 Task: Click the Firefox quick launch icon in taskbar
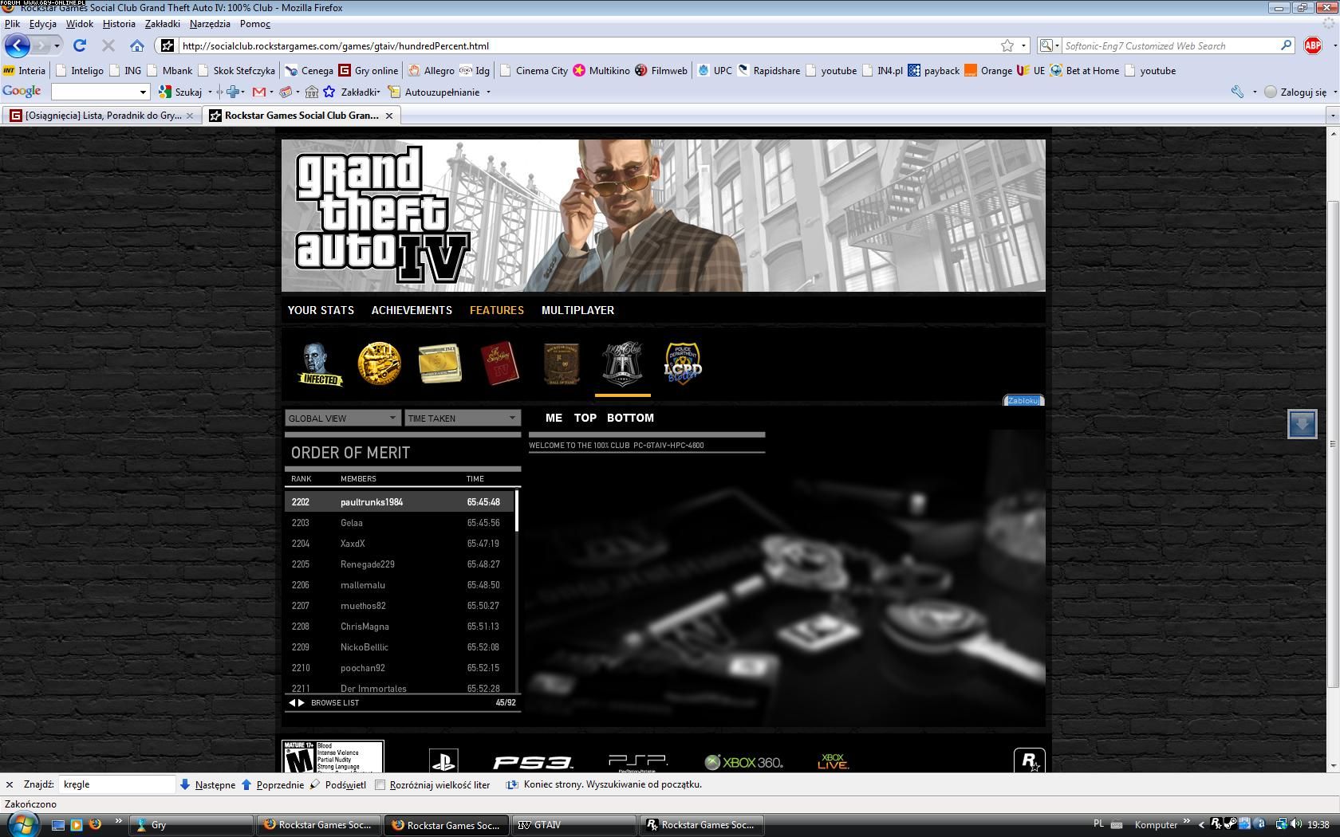click(x=95, y=824)
